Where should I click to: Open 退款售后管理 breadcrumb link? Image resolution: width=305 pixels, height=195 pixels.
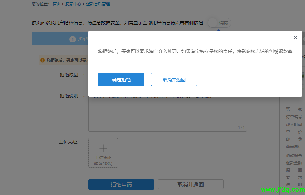coord(98,4)
